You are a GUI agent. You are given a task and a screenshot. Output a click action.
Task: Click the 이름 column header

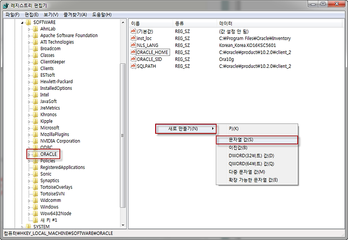click(151, 24)
